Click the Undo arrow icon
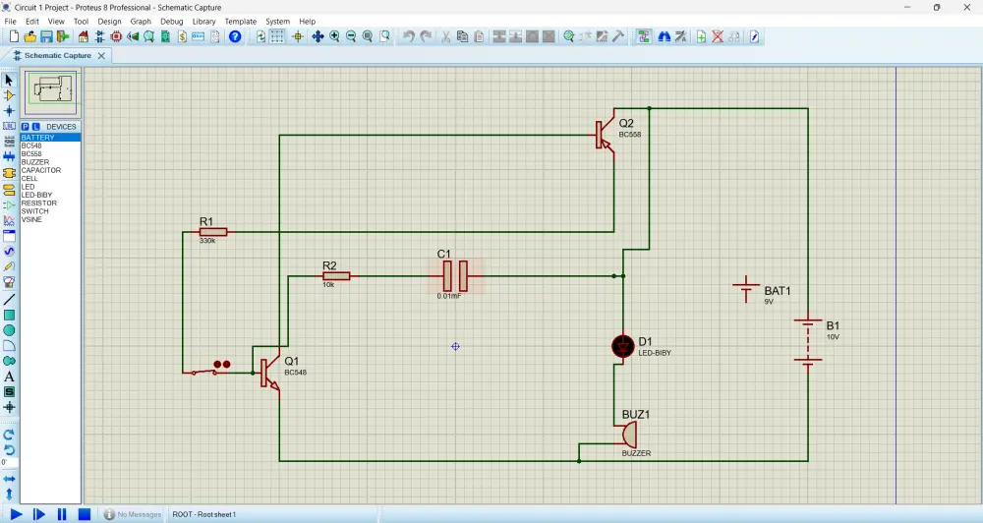Image resolution: width=983 pixels, height=523 pixels. 409,37
